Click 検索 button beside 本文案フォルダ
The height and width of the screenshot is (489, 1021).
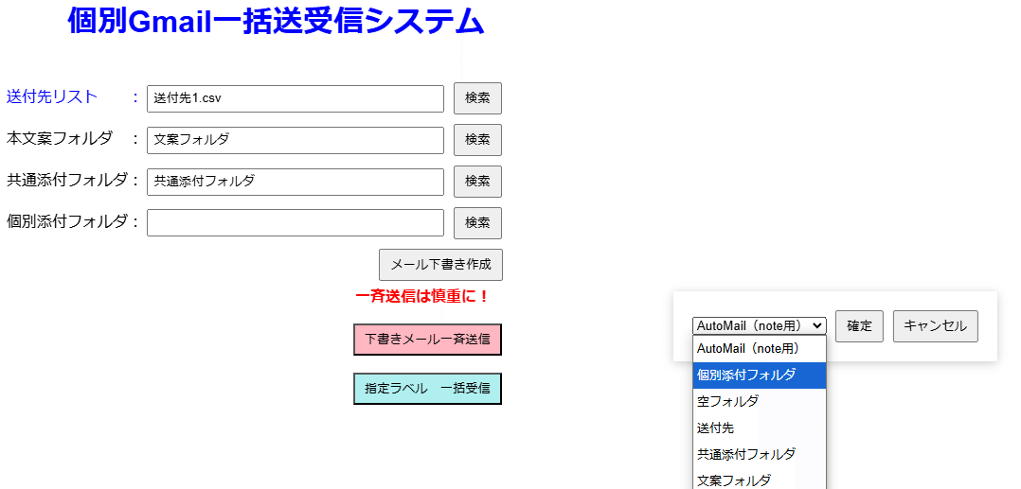coord(477,140)
